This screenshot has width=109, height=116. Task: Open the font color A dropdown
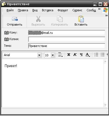(88, 55)
